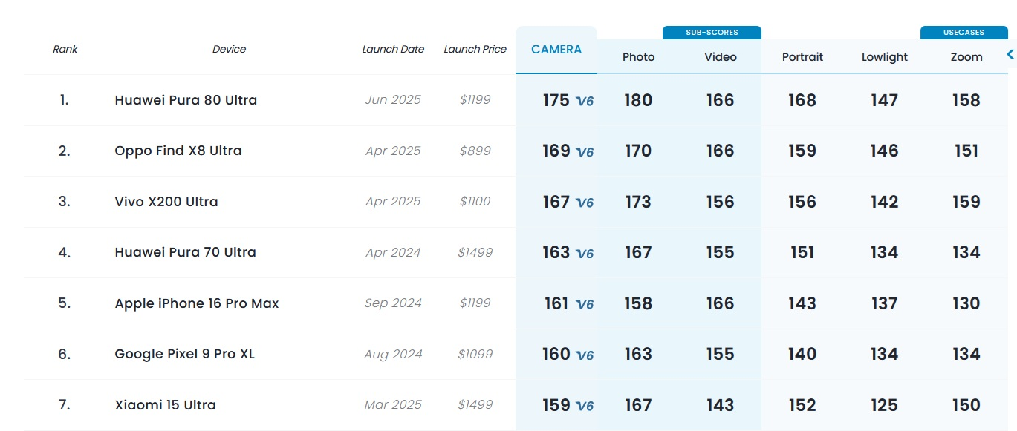The image size is (1017, 431).
Task: Open the Oppo Find X8 Ultra device page
Action: tap(178, 151)
